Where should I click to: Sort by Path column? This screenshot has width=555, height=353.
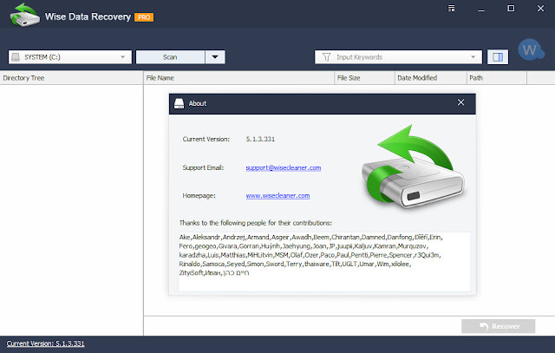[x=497, y=78]
